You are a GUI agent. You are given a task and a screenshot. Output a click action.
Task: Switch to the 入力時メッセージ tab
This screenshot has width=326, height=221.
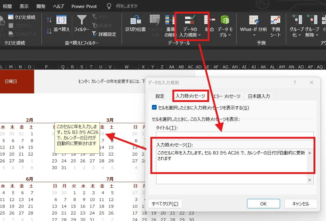pos(190,96)
